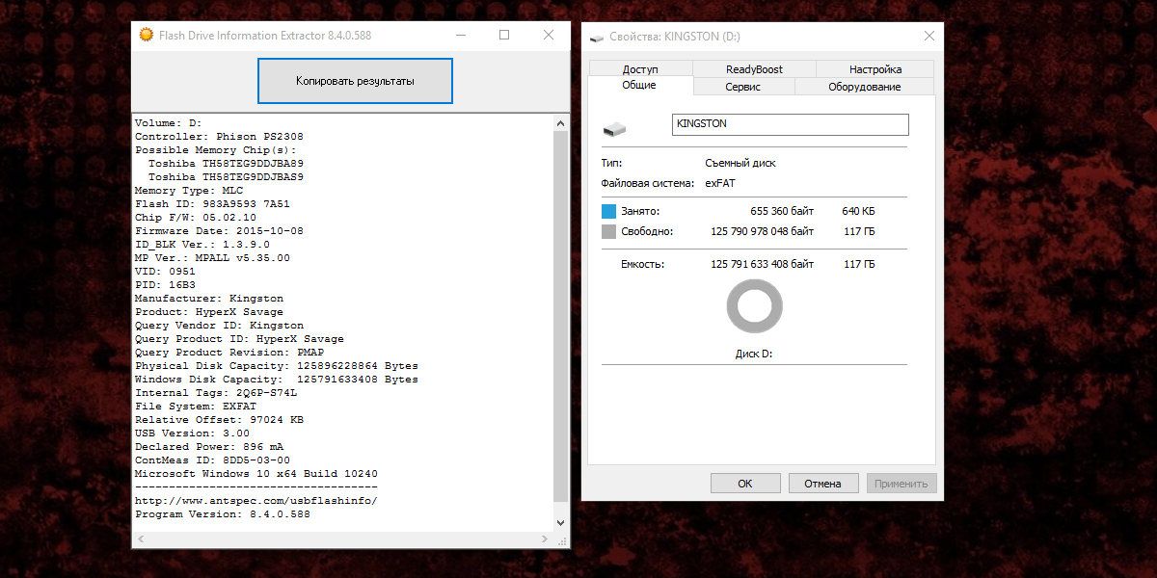Image resolution: width=1157 pixels, height=578 pixels.
Task: Click the 'Toshiba TH58TEG9DDJBA89' line
Action: click(x=226, y=164)
